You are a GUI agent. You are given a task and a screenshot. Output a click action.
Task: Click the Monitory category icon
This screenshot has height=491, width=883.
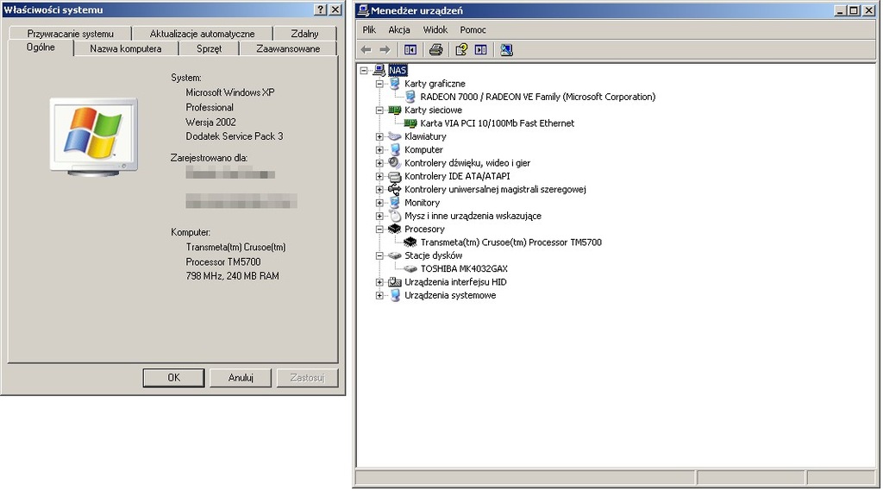pyautogui.click(x=395, y=203)
